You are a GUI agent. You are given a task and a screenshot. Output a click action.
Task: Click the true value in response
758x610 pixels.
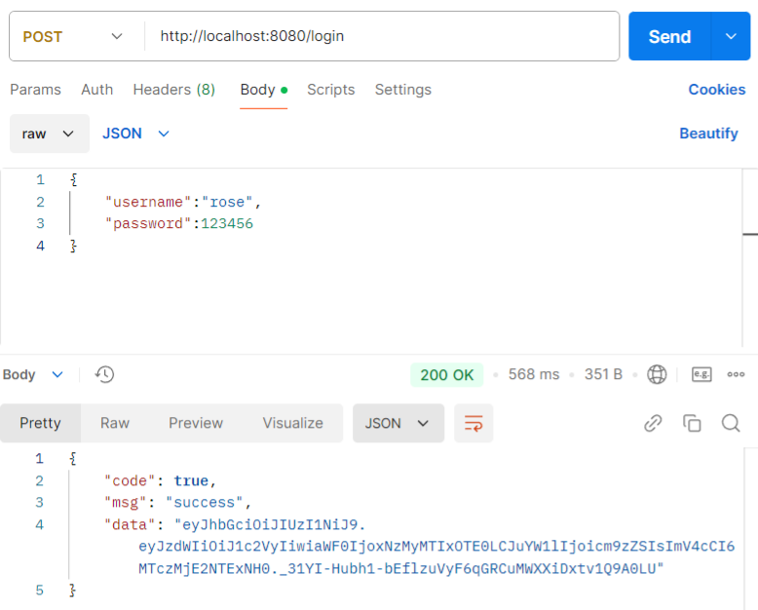191,481
